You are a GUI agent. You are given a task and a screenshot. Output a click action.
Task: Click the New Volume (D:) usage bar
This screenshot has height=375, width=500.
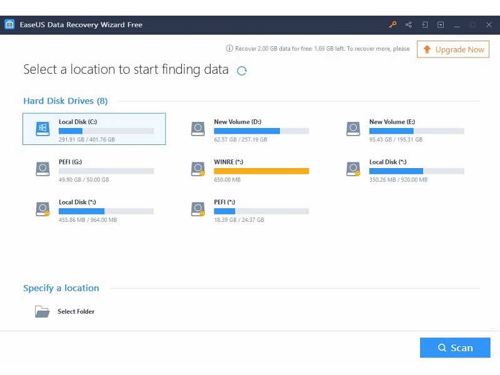[x=261, y=131]
